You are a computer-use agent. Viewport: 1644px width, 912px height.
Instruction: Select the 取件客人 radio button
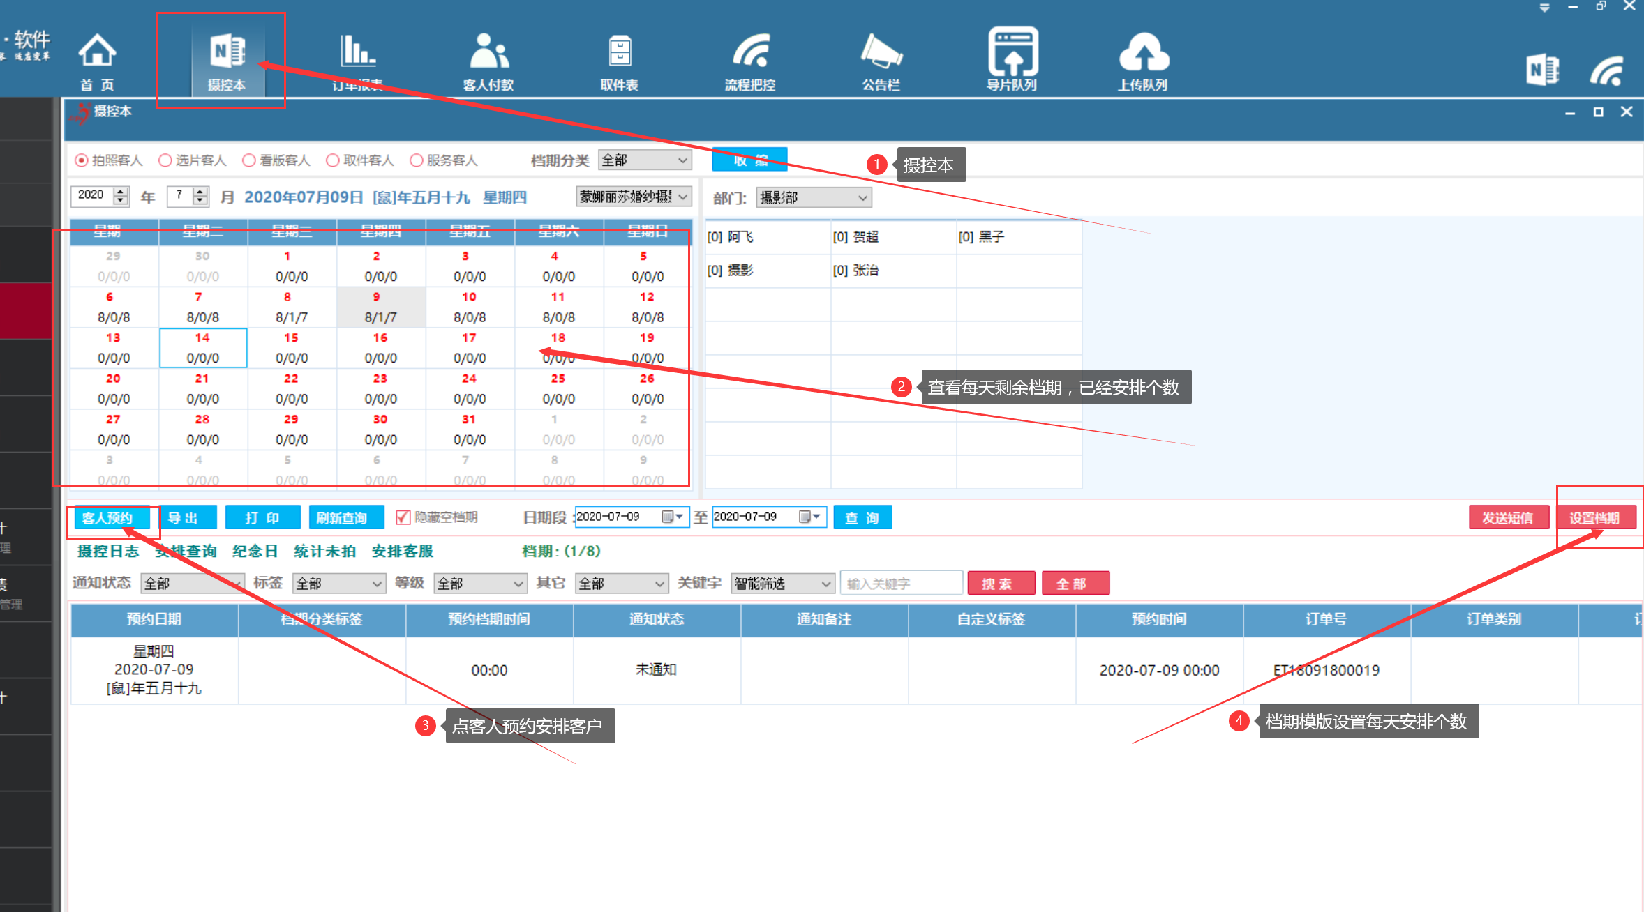333,161
